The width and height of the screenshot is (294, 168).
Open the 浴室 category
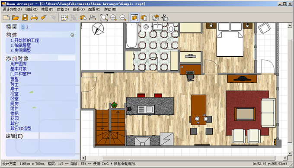point(14,94)
